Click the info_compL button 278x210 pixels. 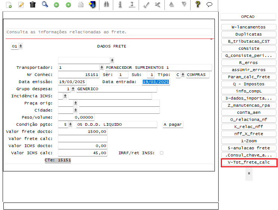point(248,91)
